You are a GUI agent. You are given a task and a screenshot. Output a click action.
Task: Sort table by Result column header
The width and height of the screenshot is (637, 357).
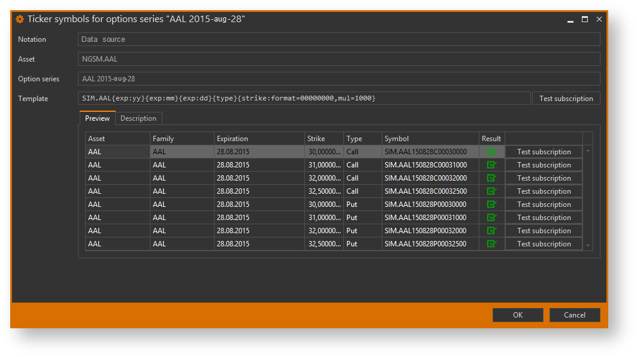click(x=491, y=139)
